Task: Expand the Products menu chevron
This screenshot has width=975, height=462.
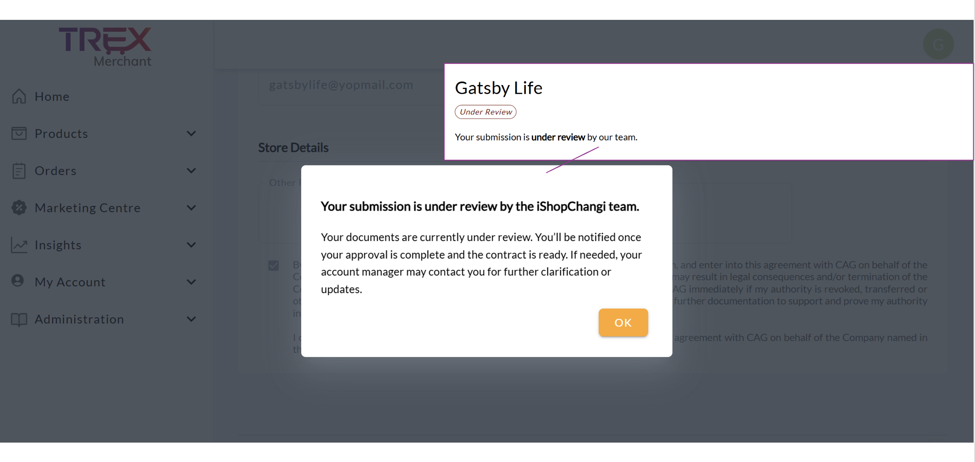Action: point(191,134)
